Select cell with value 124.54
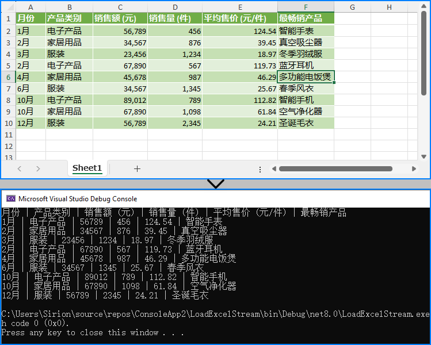 [240, 31]
